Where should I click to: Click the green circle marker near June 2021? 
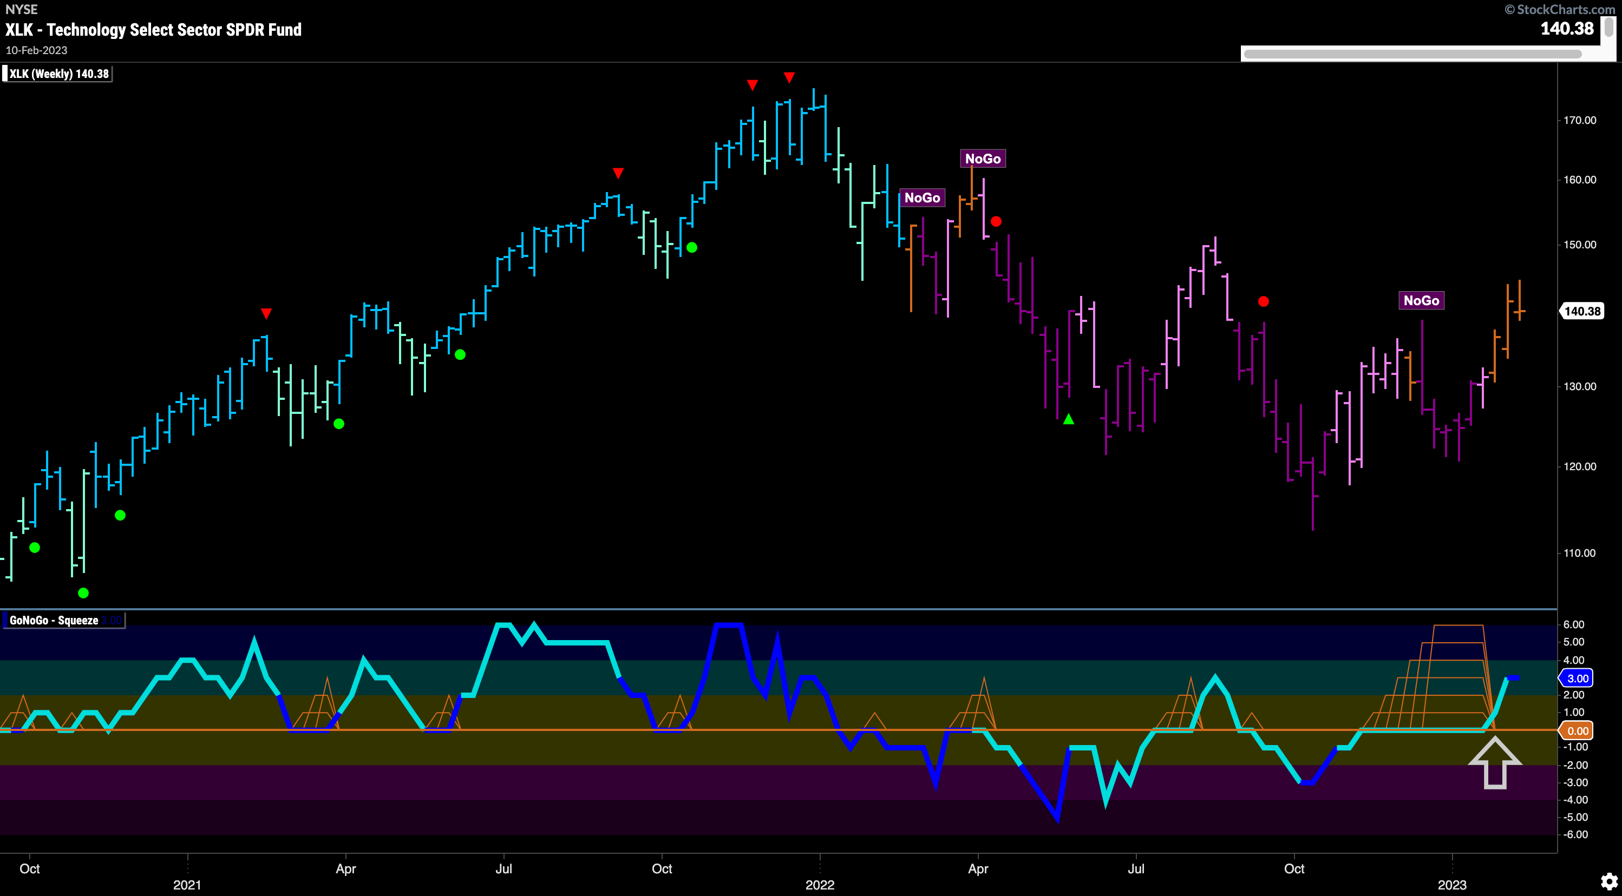click(x=460, y=355)
